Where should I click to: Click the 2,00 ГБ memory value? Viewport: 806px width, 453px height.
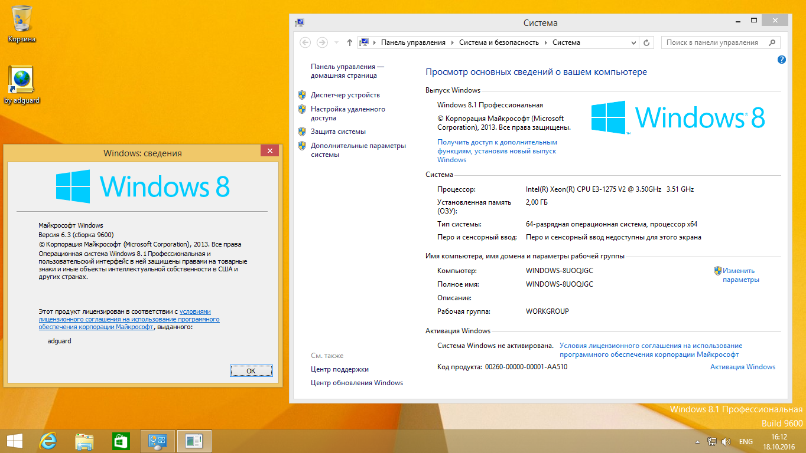click(537, 202)
